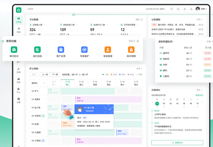The height and width of the screenshot is (147, 213).
Task: Click the 下一周 button
Action: click(55, 74)
